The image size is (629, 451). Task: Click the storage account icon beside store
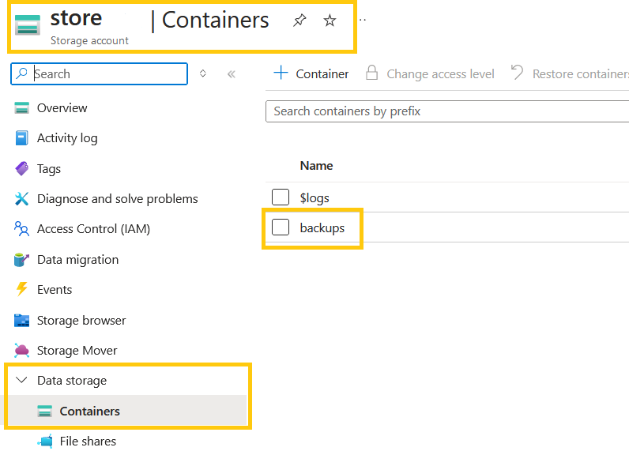point(28,24)
